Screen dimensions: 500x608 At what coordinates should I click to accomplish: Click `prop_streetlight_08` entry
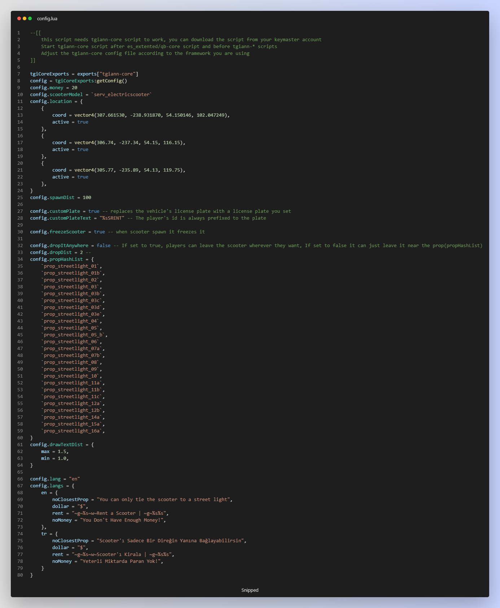(x=71, y=362)
